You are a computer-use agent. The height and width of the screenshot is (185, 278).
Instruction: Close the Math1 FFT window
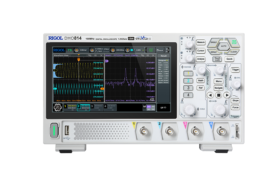[153, 55]
